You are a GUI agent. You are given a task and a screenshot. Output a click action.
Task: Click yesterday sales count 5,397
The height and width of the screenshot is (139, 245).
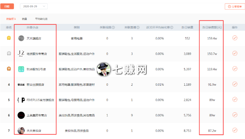(188, 69)
